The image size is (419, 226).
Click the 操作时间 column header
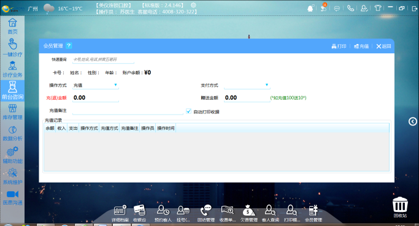pos(166,129)
